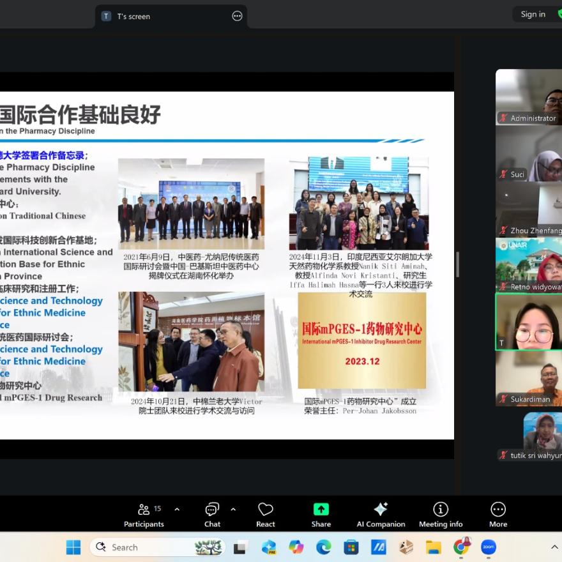Open Zoom app in the taskbar

[x=489, y=547]
